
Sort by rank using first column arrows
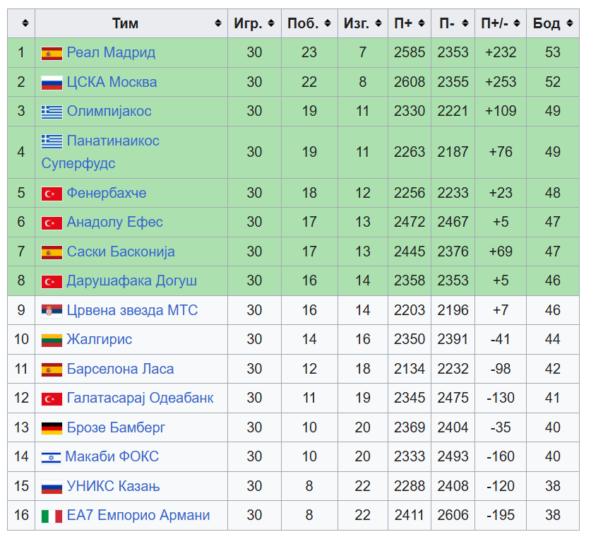pyautogui.click(x=25, y=23)
